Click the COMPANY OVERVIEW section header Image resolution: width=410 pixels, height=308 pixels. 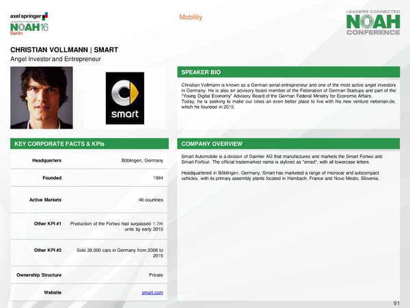point(210,144)
